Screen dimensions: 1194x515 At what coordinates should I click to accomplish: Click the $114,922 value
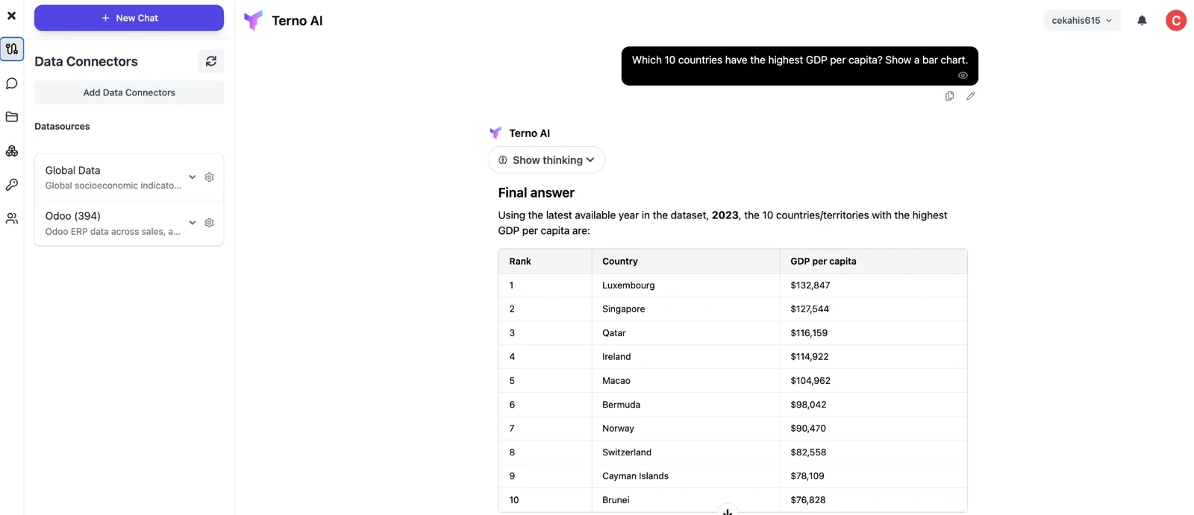[x=810, y=357]
